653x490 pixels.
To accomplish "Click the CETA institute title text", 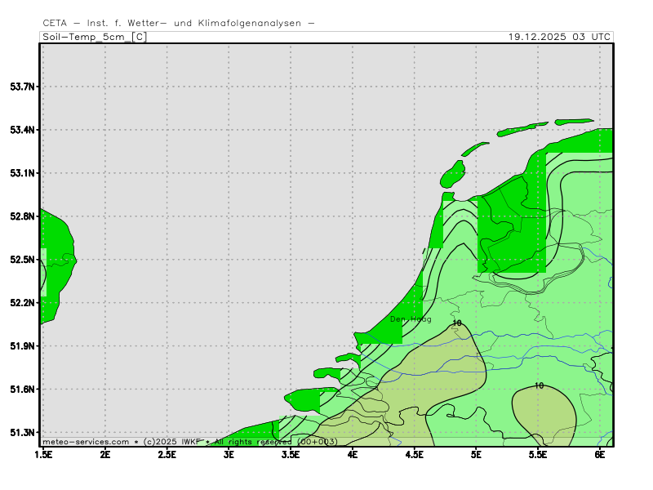I will pos(177,23).
